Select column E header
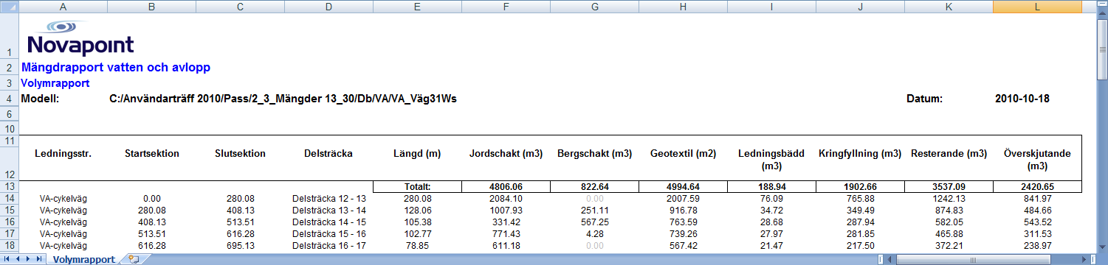This screenshot has width=1108, height=265. pos(417,7)
